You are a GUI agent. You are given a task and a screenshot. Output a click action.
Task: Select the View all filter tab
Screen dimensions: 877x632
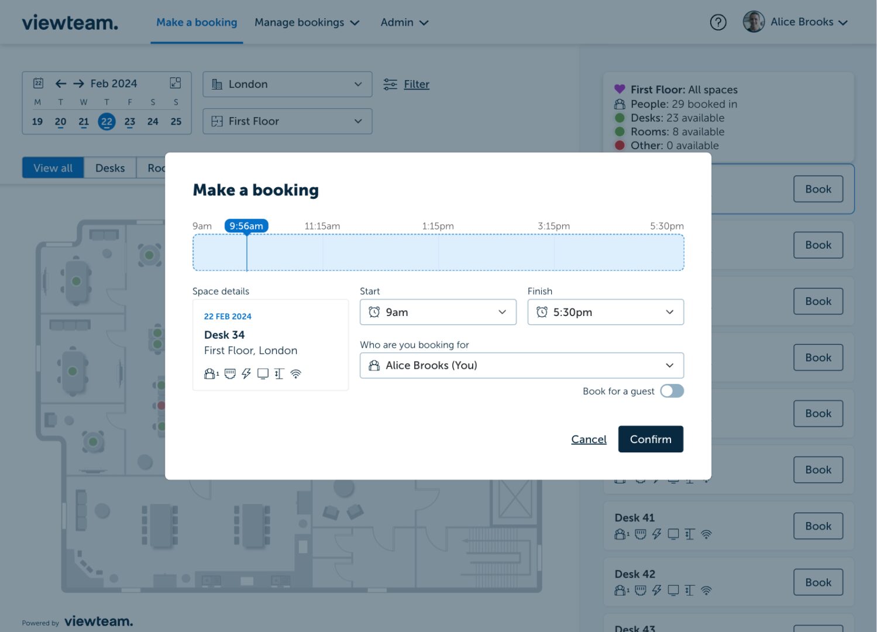[53, 168]
